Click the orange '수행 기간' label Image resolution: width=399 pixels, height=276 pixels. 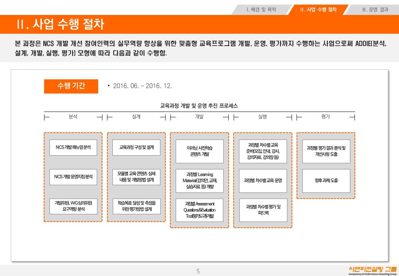coord(71,86)
